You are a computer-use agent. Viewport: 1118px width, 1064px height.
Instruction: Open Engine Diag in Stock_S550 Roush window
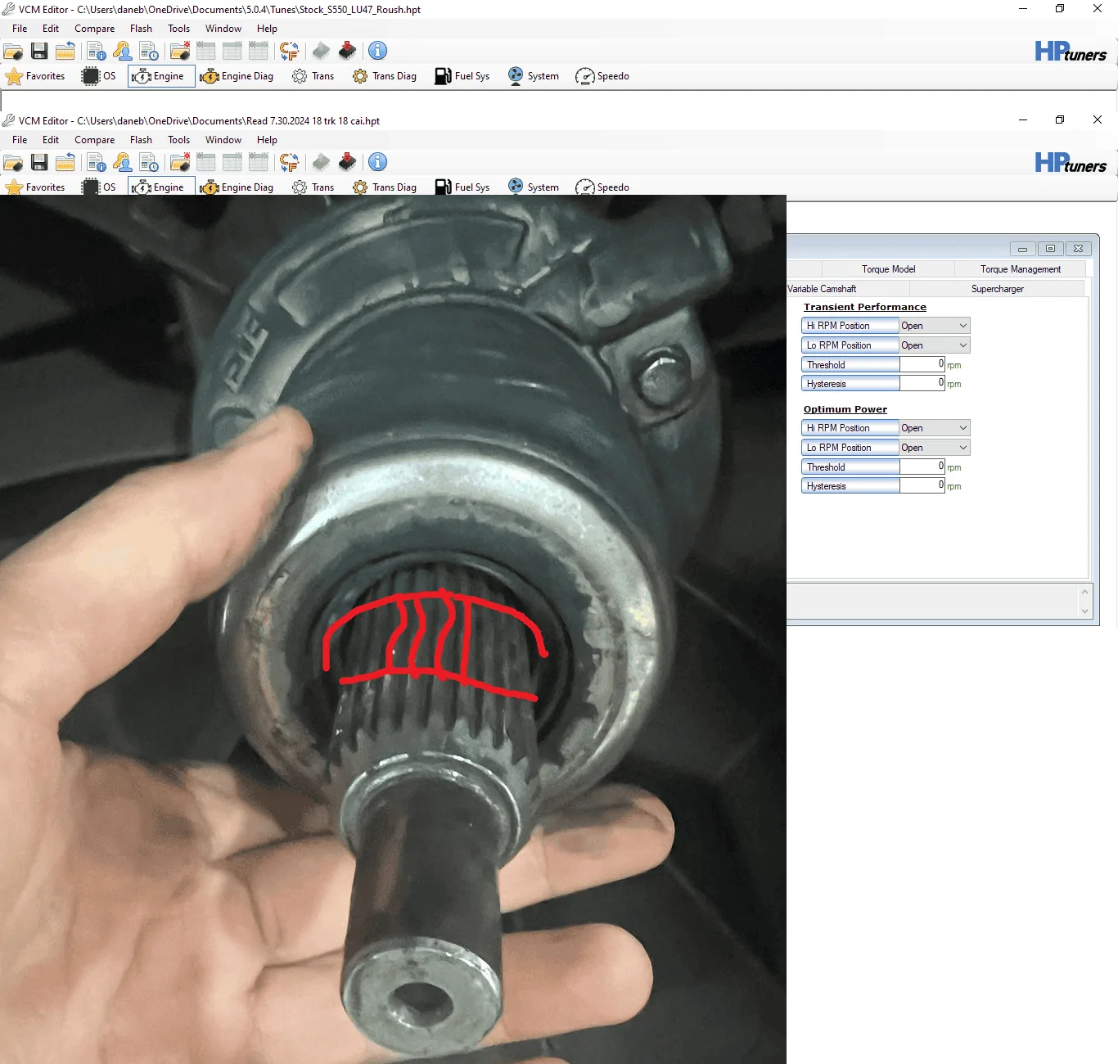(x=237, y=76)
